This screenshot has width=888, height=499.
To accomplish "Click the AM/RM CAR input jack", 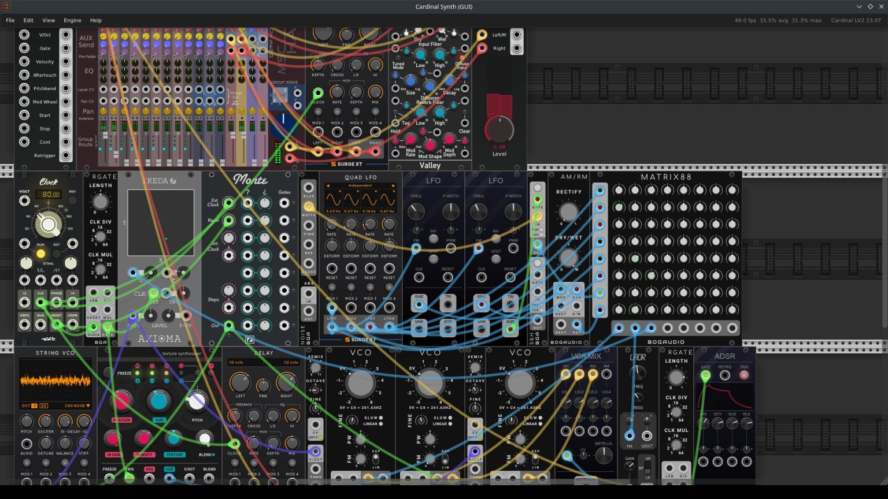I will (x=576, y=289).
